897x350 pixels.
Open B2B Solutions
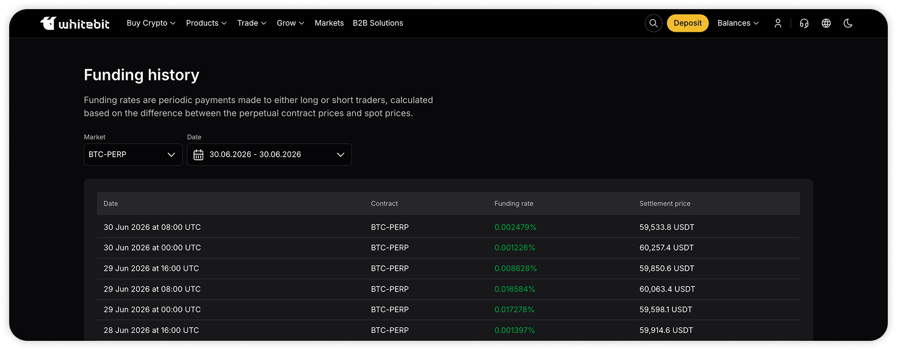(x=378, y=23)
